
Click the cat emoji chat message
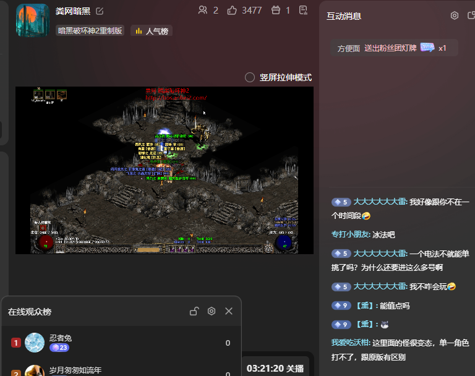pos(385,325)
